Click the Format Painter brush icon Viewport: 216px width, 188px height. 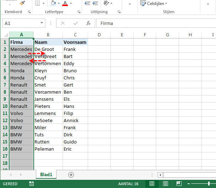22,3
